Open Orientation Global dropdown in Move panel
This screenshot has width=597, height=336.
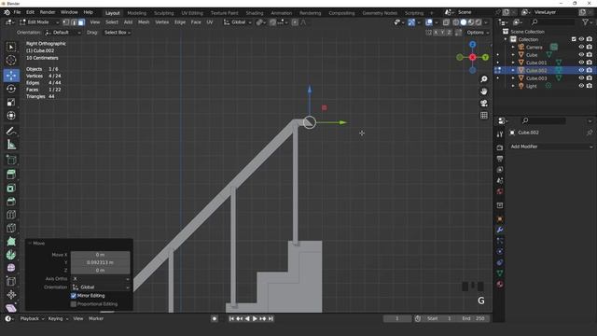coord(101,287)
